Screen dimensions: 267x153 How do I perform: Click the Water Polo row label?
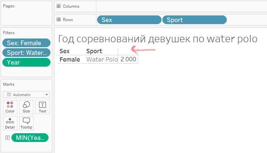(102, 60)
